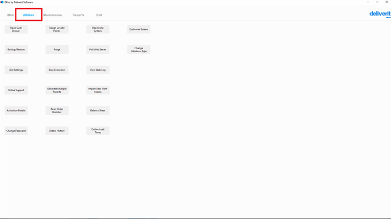Click Reset Order Number

coord(57,110)
